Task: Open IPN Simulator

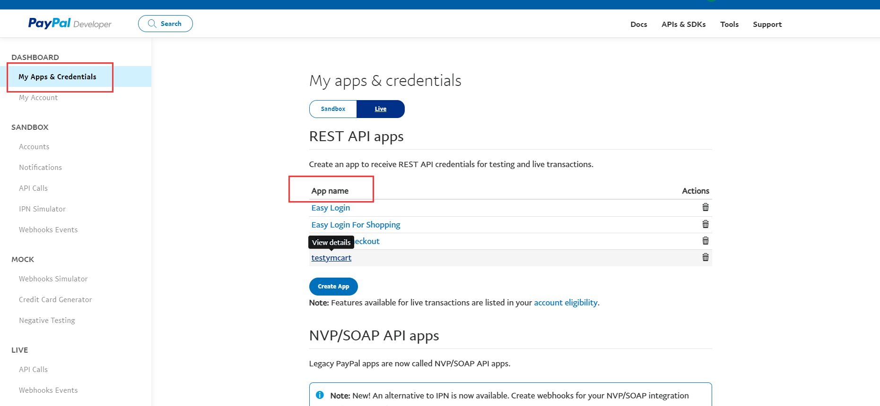Action: coord(42,209)
